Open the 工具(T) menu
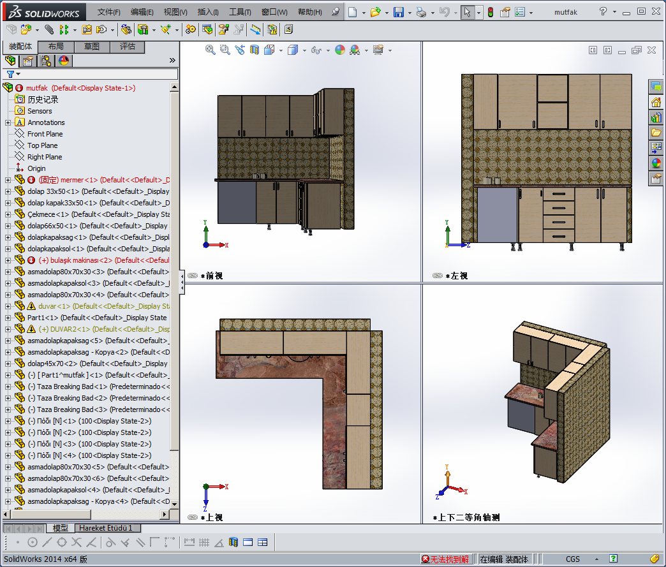Screen dimensions: 666x567 pos(241,12)
